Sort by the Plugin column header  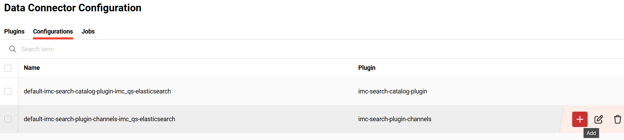coord(367,68)
